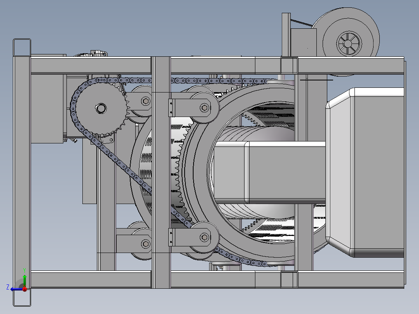Select the spoked hub of the wire spool
This screenshot has width=419, height=314.
click(348, 43)
